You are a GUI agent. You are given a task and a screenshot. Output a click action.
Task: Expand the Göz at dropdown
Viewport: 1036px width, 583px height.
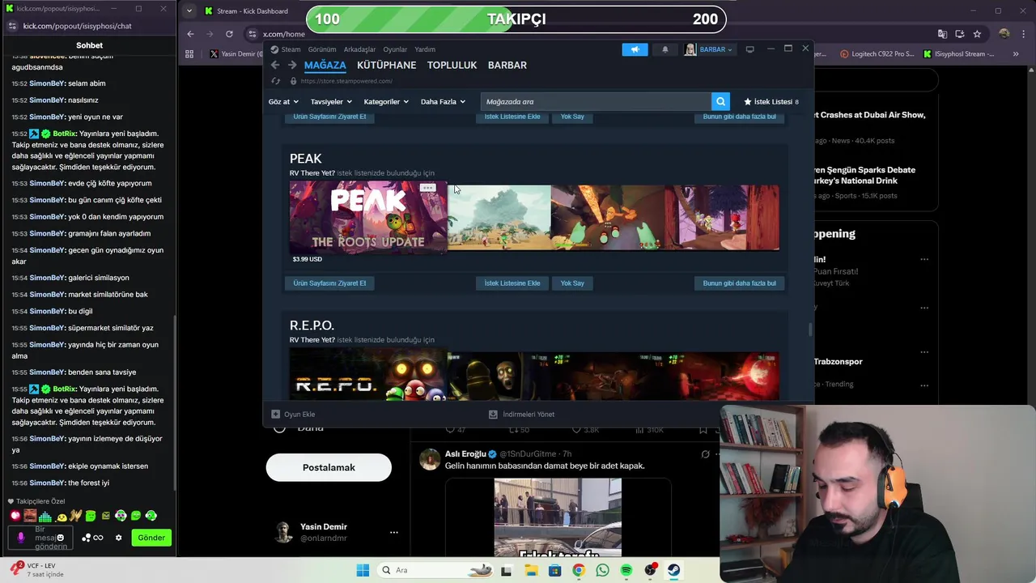coord(283,101)
